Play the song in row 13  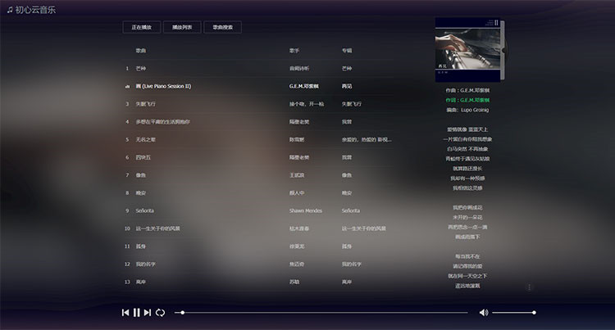coord(141,282)
